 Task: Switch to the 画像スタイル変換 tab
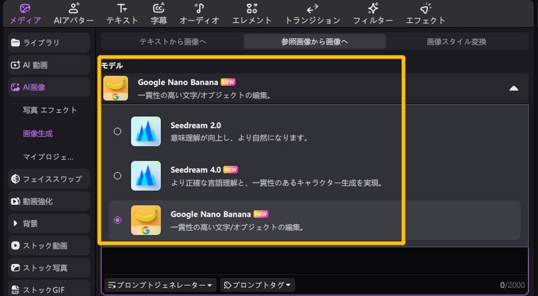(456, 42)
